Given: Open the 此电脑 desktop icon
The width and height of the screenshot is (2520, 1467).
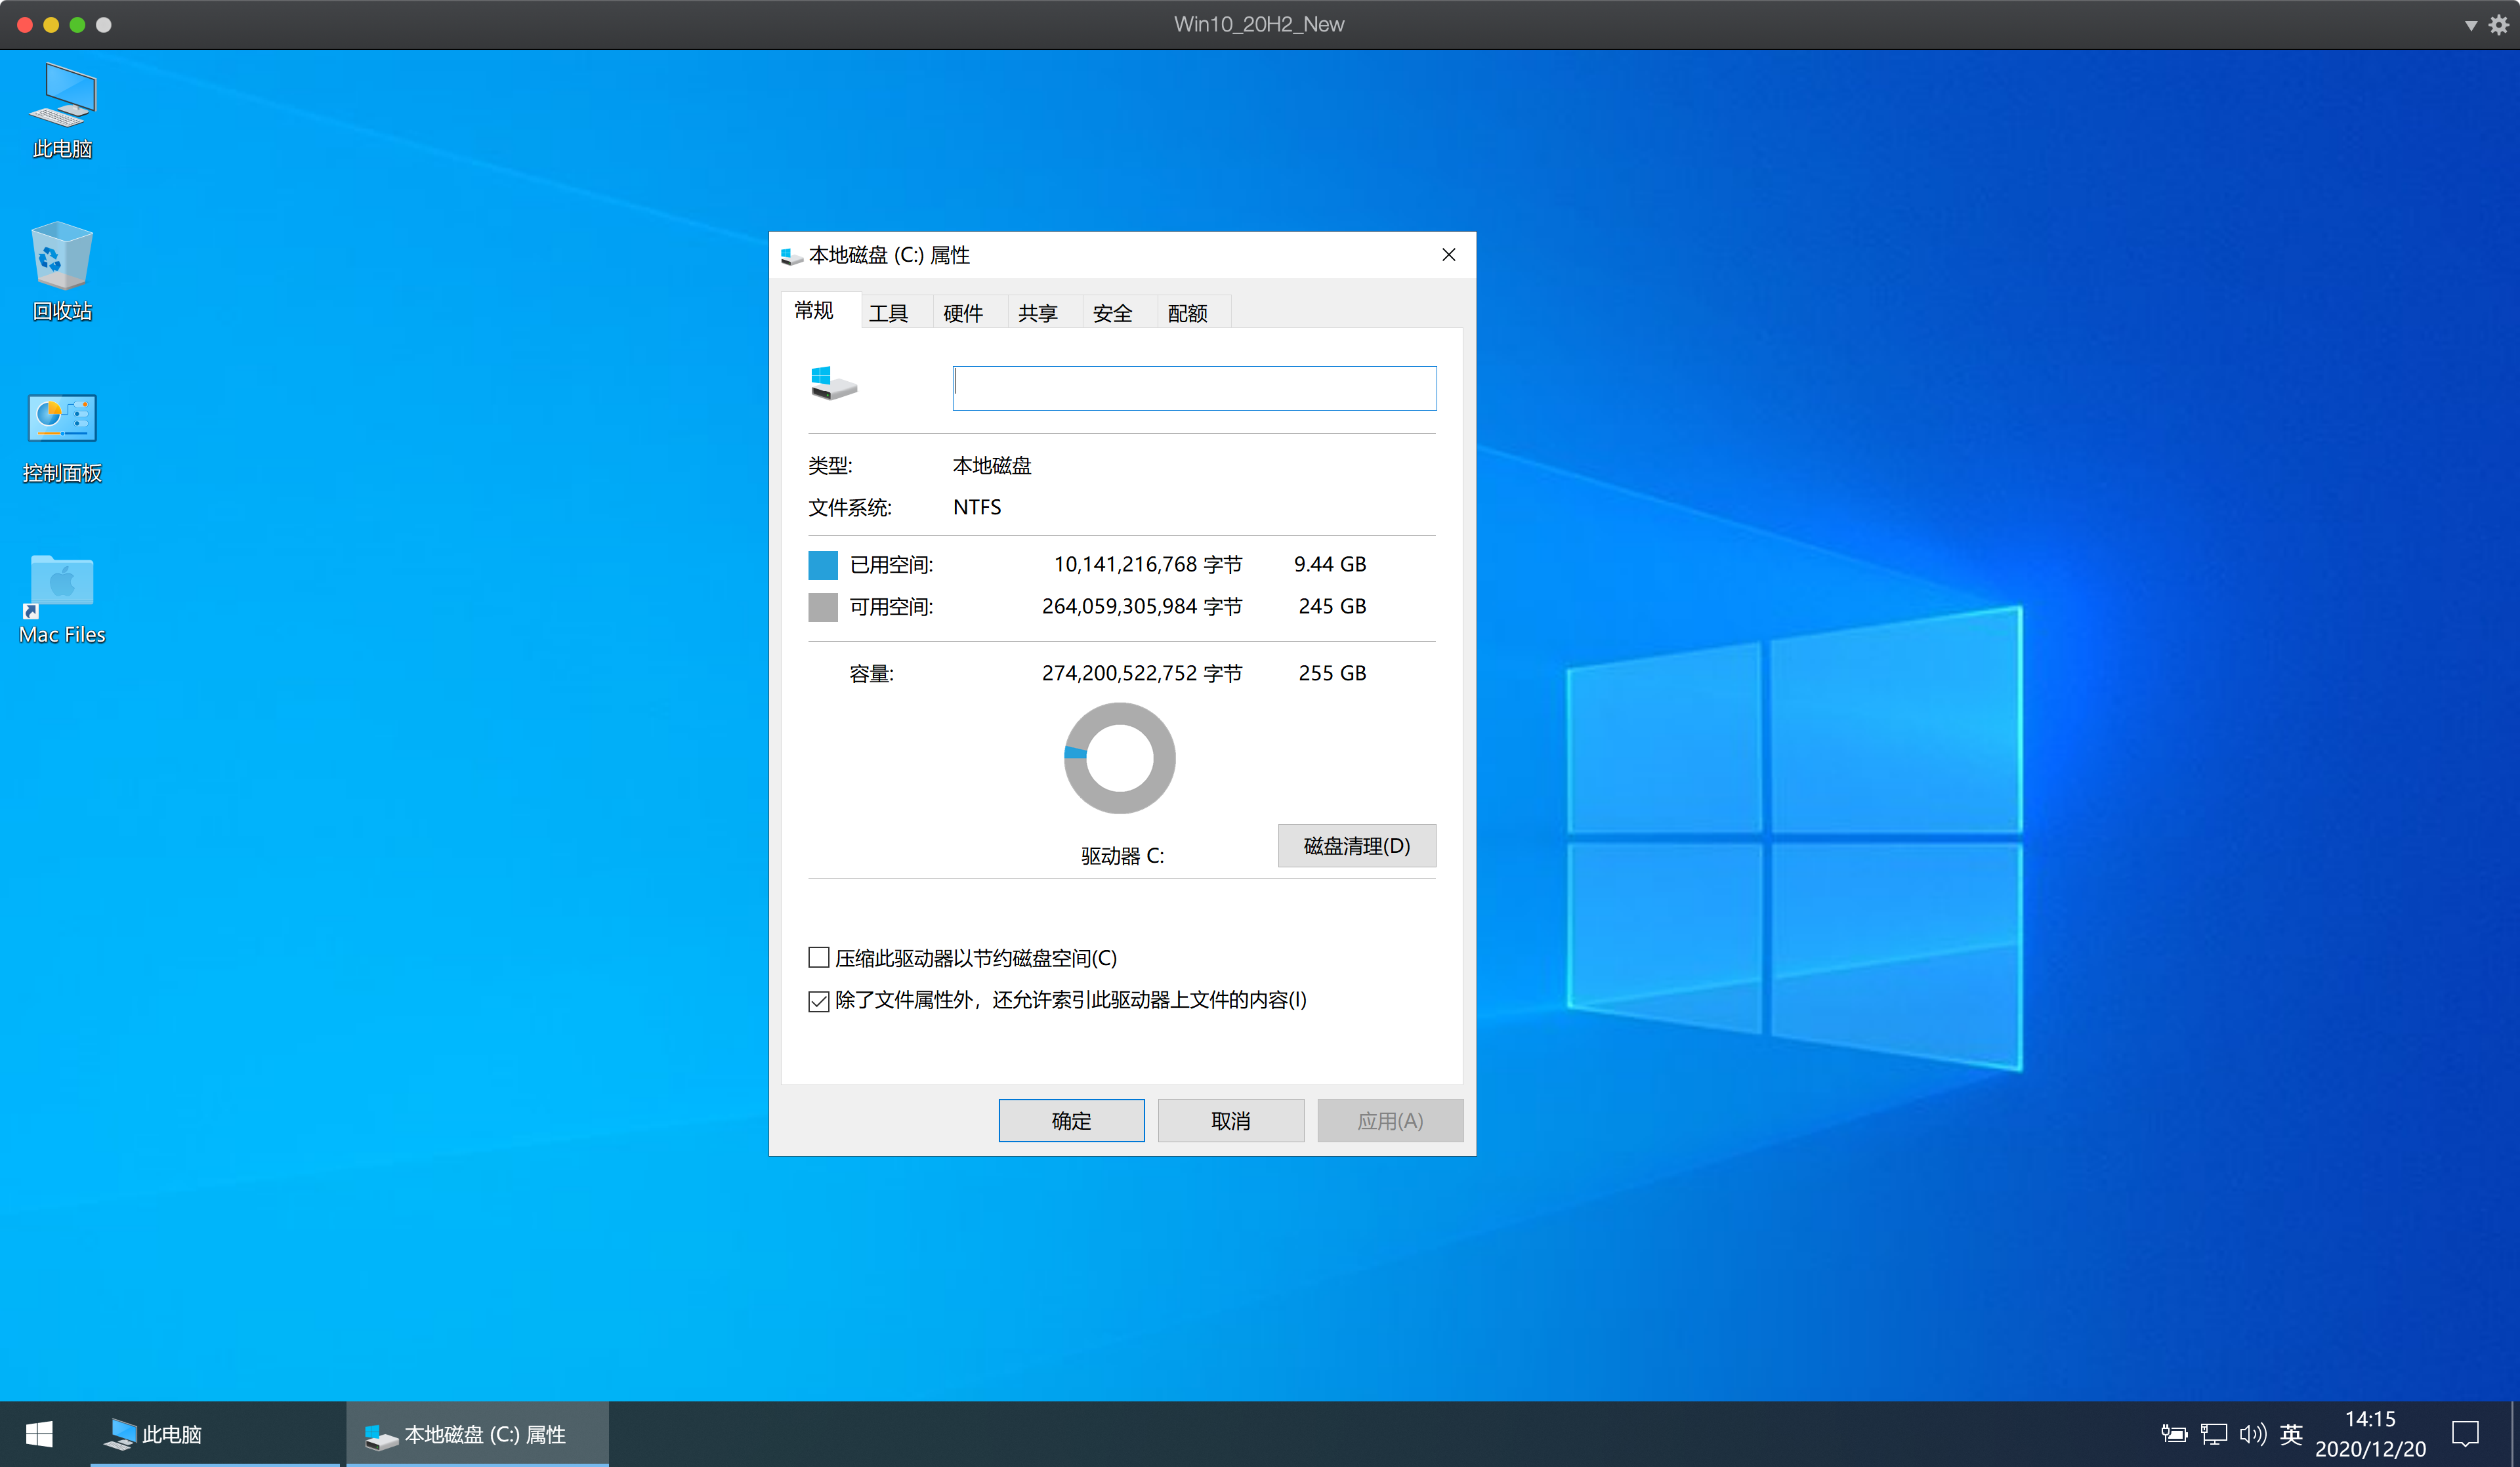Looking at the screenshot, I should (62, 111).
